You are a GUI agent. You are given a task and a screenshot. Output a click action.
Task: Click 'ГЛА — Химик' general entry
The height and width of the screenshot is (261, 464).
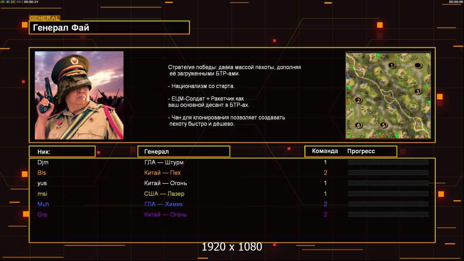(x=163, y=204)
